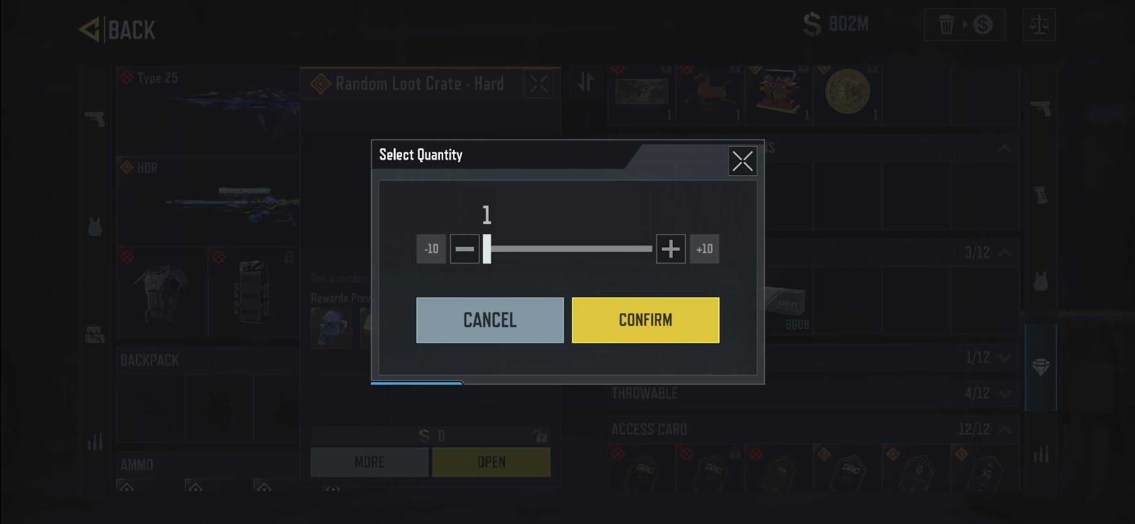Add ten using the +10 button
The width and height of the screenshot is (1135, 524).
point(704,249)
